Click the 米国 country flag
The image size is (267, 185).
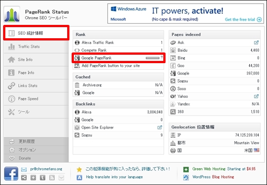(x=256, y=150)
